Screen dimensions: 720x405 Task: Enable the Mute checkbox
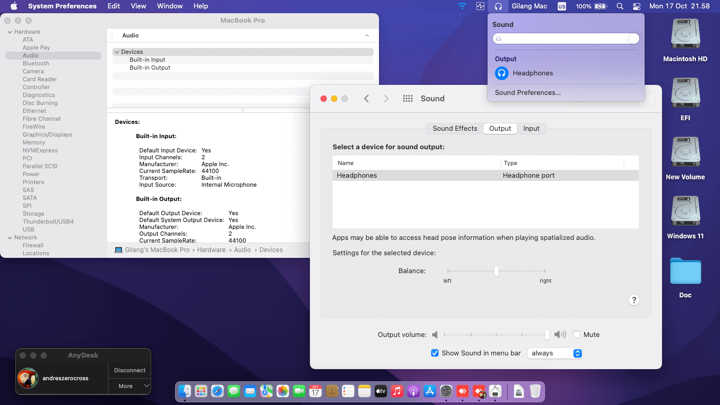(x=577, y=334)
